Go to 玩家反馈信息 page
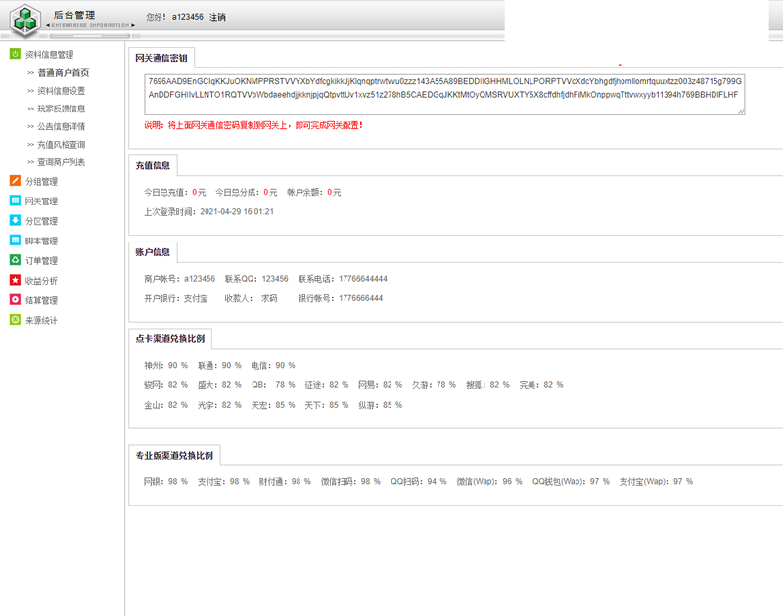This screenshot has width=783, height=616. [62, 109]
